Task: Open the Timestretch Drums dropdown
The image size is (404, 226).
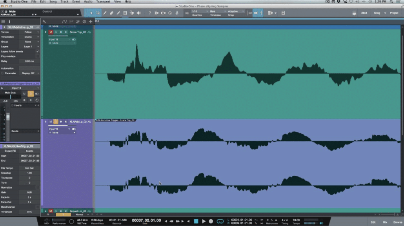Action: point(29,37)
